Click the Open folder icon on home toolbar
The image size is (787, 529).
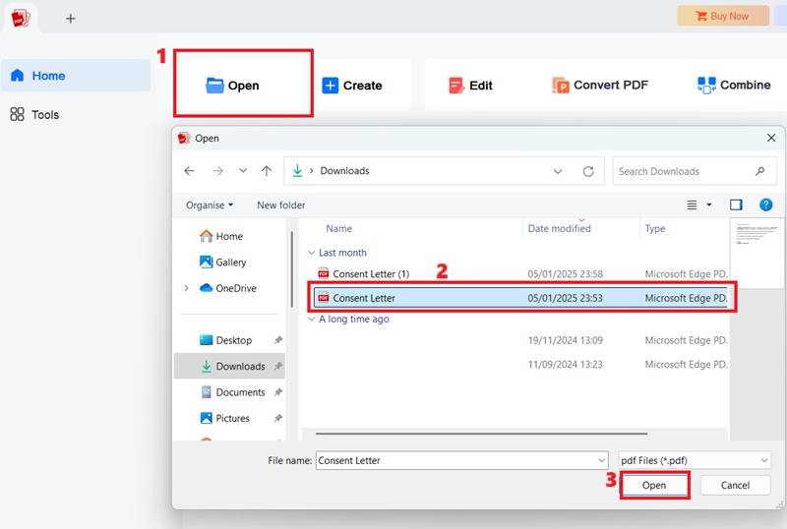214,86
